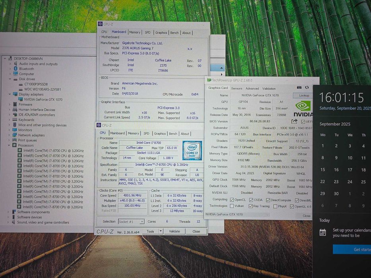Select the Computer category icon in Device Manager
The width and height of the screenshot is (371, 278).
coord(16,74)
